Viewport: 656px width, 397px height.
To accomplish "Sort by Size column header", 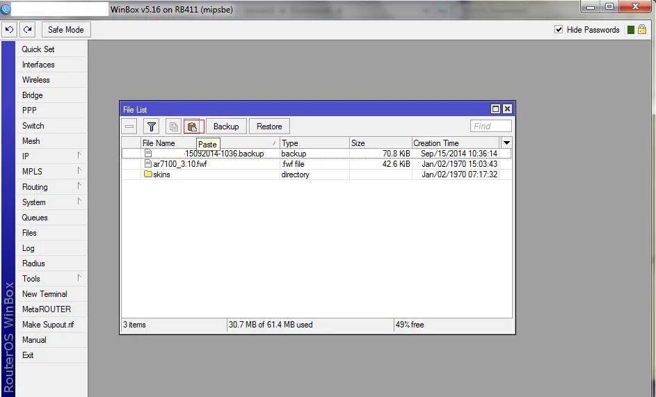I will [x=381, y=143].
